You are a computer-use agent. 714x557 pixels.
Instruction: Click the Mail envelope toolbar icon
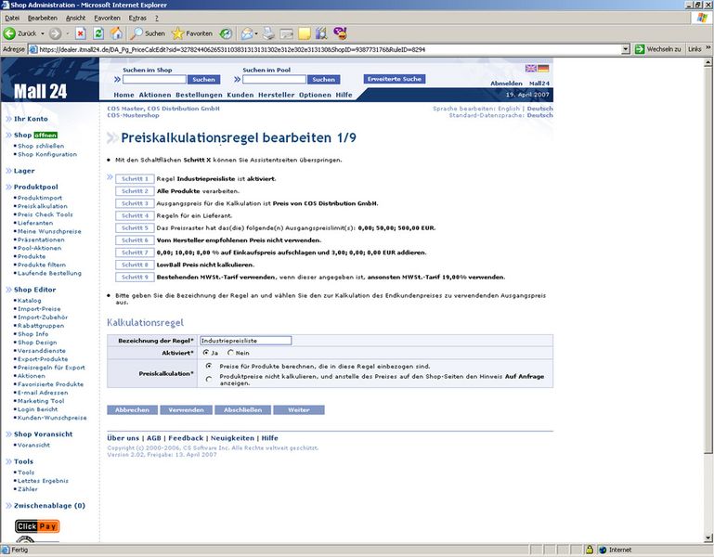pyautogui.click(x=247, y=33)
